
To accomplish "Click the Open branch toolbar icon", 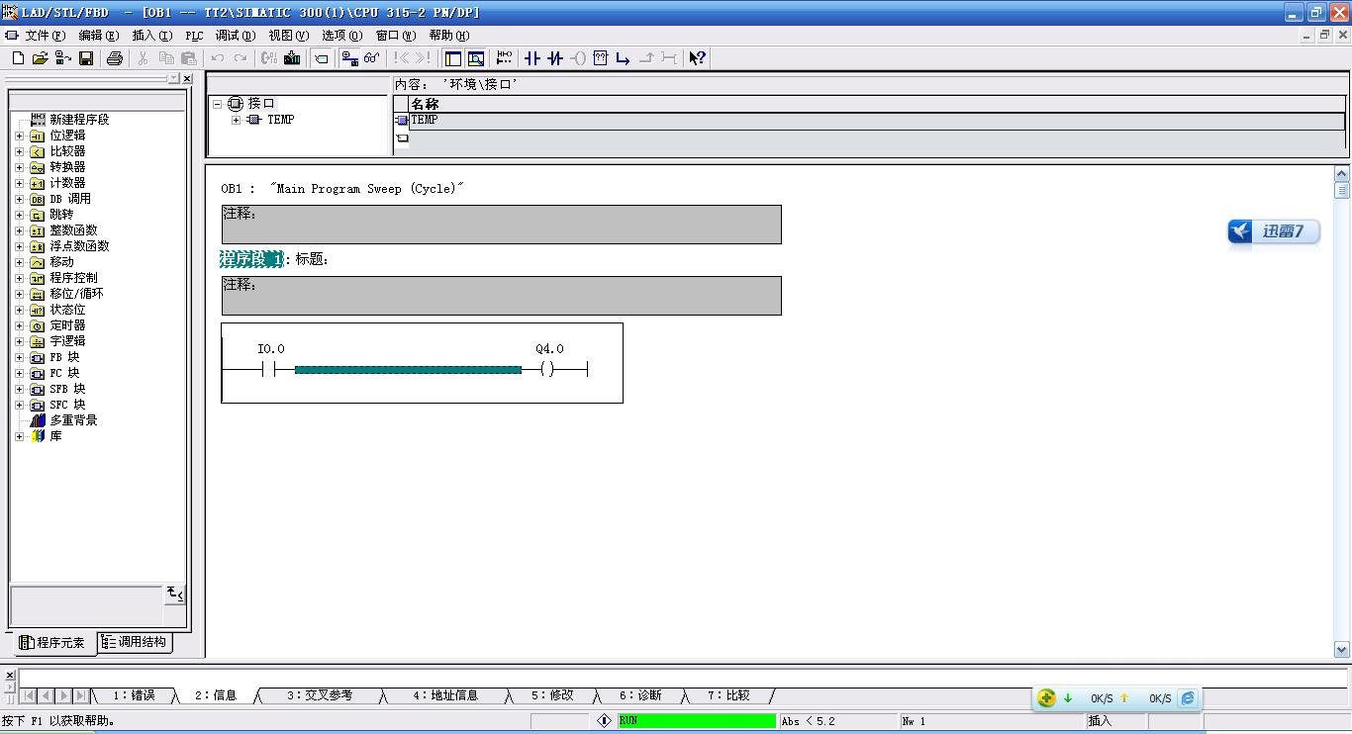I will (x=623, y=58).
